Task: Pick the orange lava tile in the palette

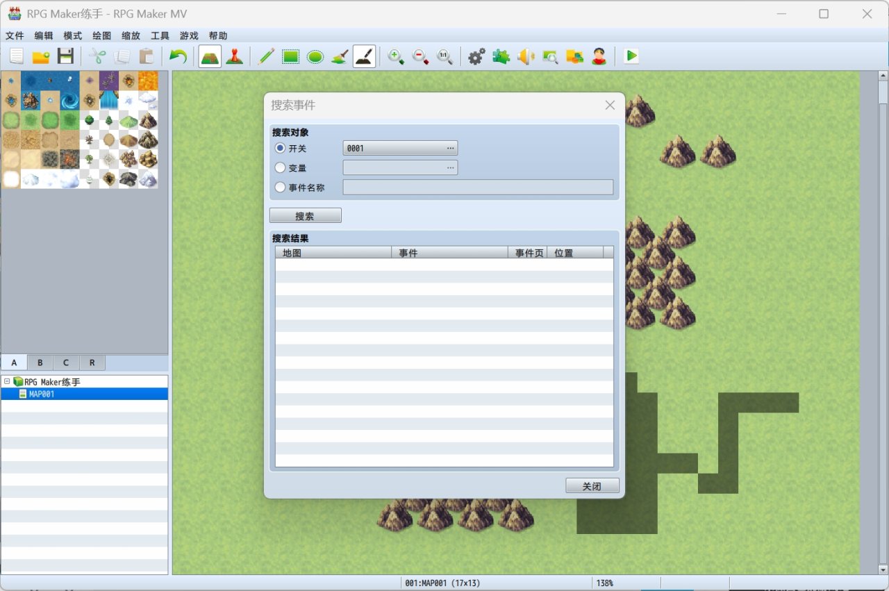Action: click(148, 81)
